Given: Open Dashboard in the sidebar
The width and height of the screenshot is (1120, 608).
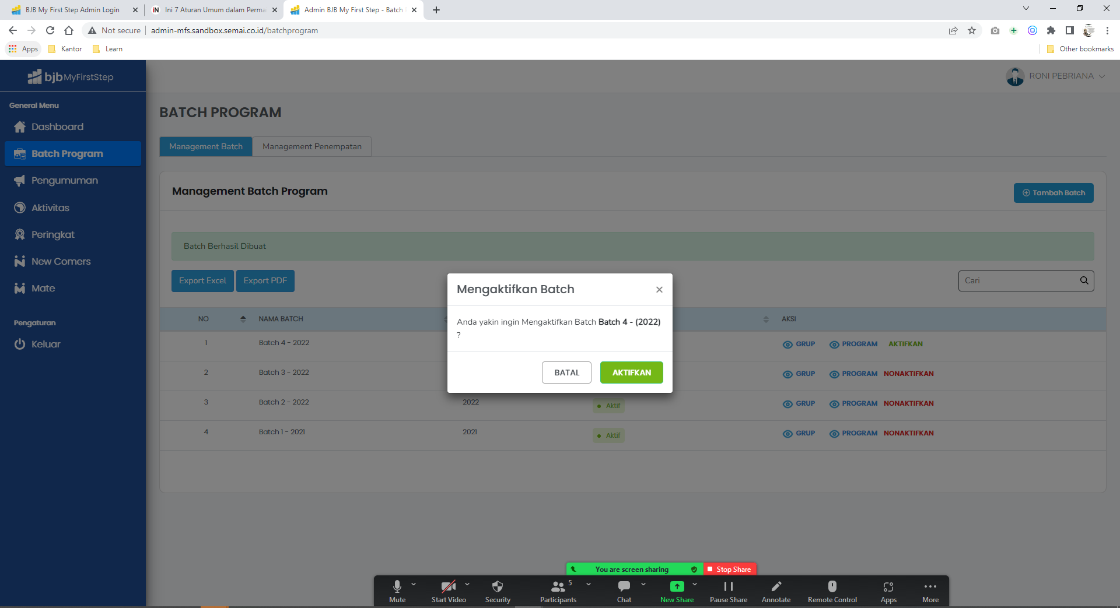Looking at the screenshot, I should [x=73, y=126].
